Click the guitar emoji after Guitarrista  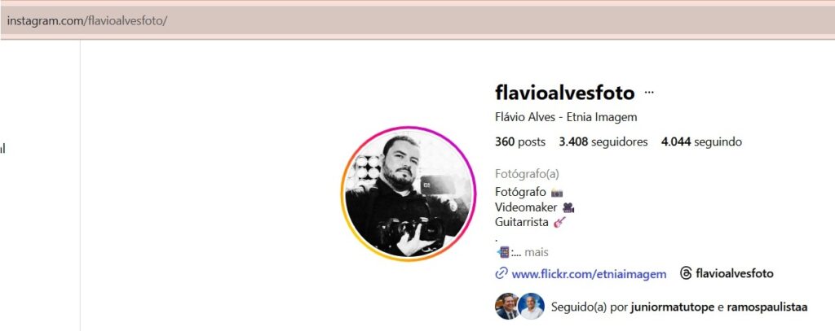pos(559,222)
